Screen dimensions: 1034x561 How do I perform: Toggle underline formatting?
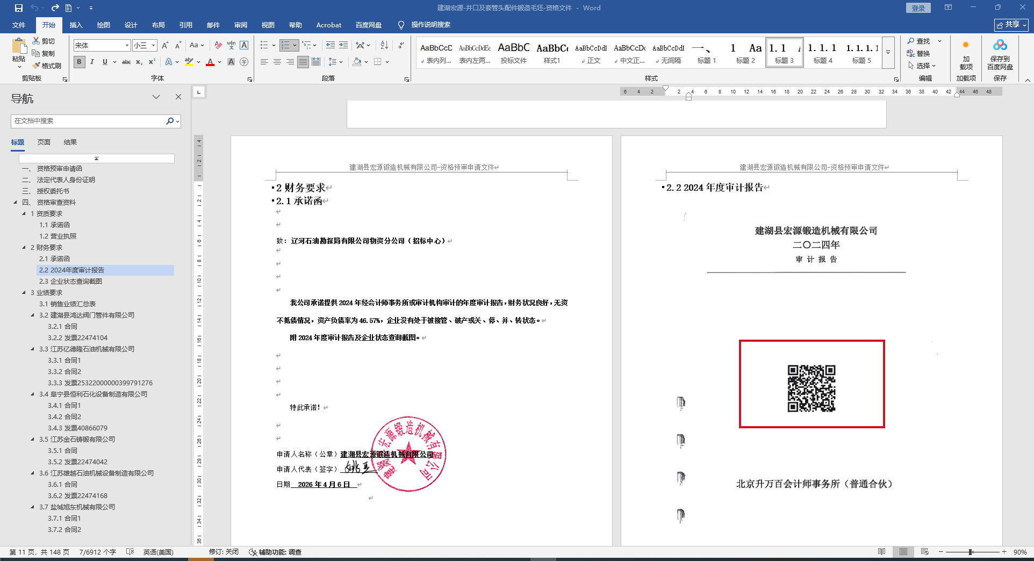pyautogui.click(x=105, y=62)
